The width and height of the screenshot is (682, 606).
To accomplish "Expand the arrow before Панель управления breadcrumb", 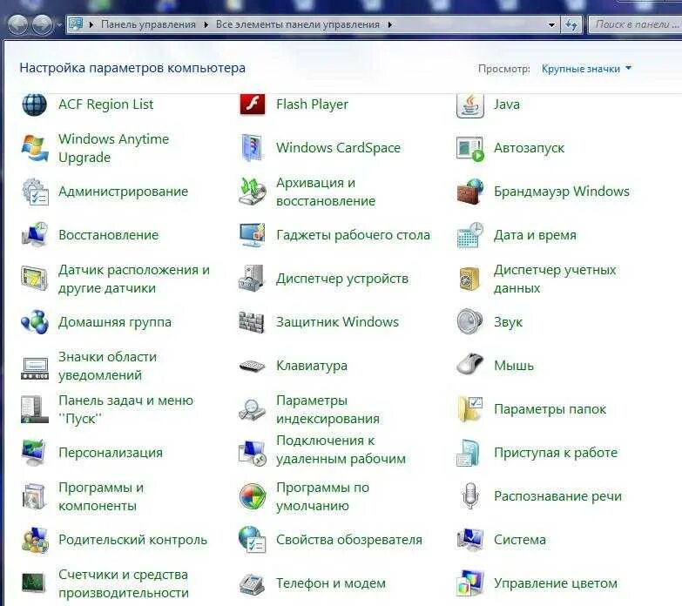I will pyautogui.click(x=91, y=24).
